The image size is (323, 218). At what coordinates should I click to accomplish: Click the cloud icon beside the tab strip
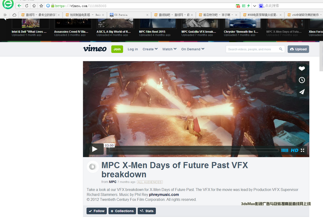point(14,15)
